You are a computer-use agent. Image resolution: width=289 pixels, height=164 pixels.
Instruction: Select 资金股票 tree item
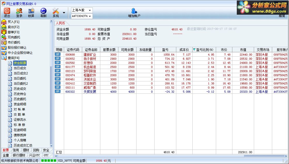(x=20, y=63)
